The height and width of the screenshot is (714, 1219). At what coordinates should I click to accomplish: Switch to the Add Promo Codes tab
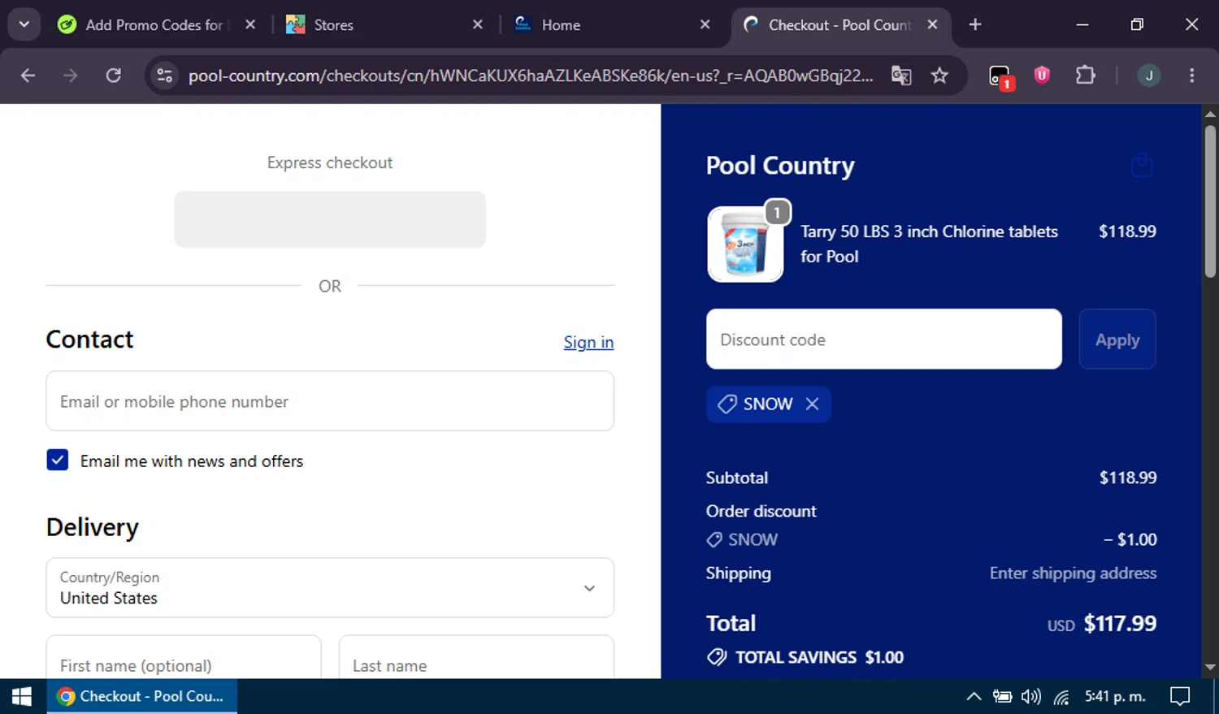(x=156, y=24)
